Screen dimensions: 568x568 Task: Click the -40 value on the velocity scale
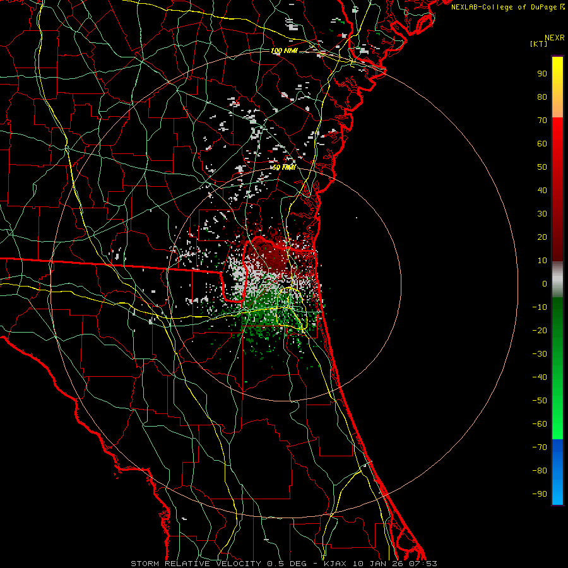pos(540,377)
